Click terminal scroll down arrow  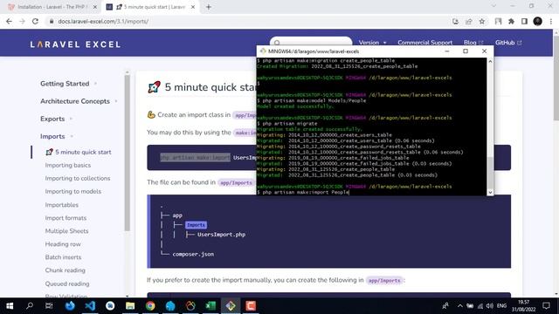pyautogui.click(x=490, y=192)
